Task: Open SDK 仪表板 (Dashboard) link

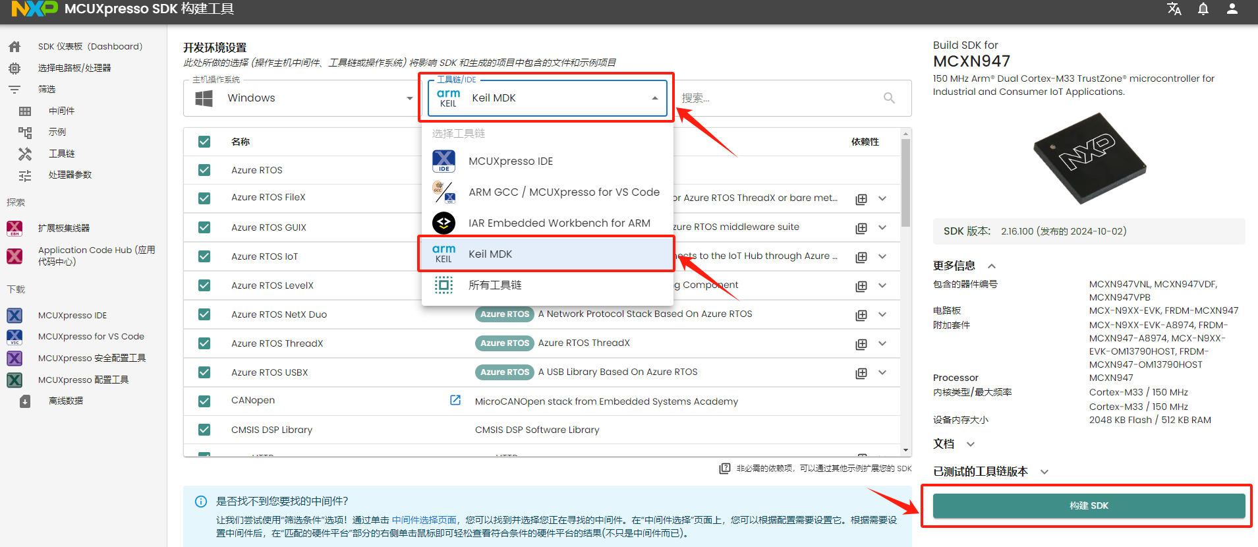Action: 90,47
